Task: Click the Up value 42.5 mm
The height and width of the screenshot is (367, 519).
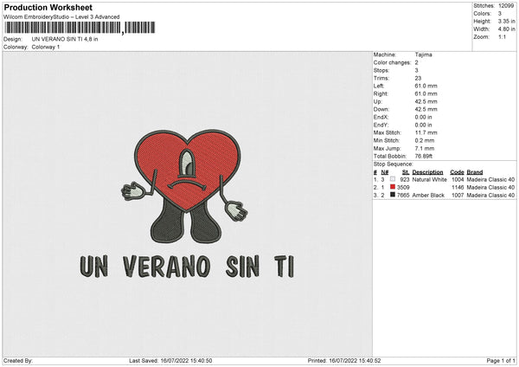Action: (x=426, y=101)
